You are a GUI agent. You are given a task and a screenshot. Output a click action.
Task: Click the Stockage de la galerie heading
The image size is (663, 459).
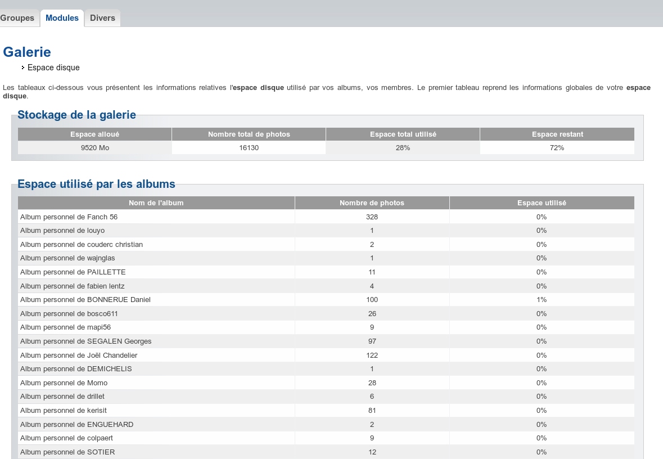76,115
